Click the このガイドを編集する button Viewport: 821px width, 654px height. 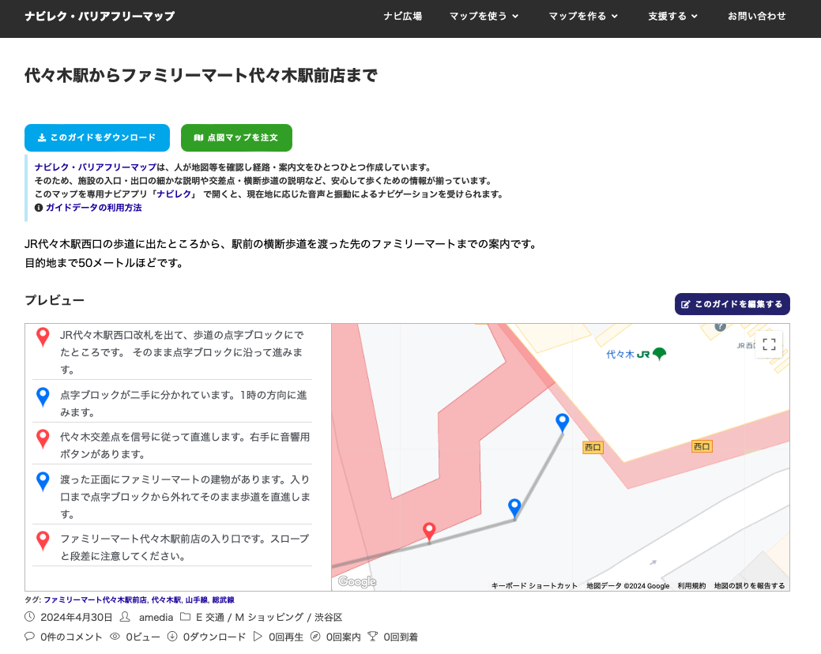point(732,304)
